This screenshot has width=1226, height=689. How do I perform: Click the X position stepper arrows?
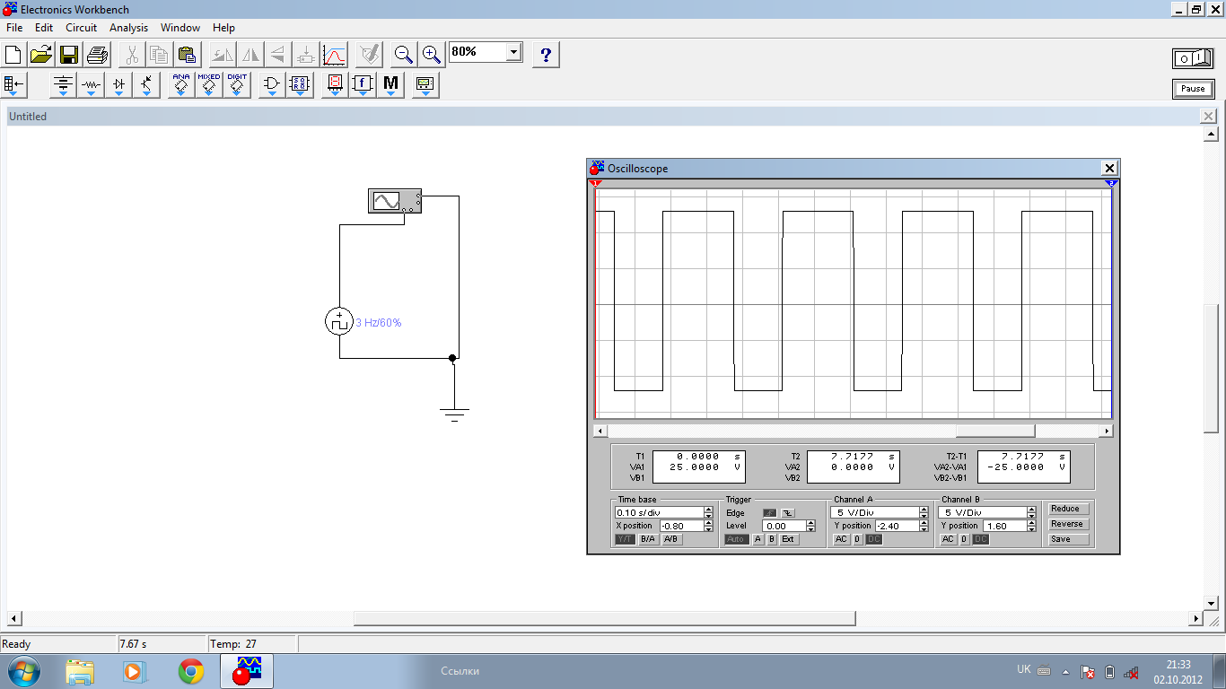pos(709,526)
